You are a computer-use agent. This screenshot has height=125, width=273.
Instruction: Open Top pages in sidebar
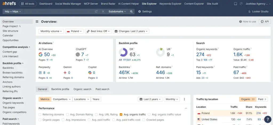point(9,107)
